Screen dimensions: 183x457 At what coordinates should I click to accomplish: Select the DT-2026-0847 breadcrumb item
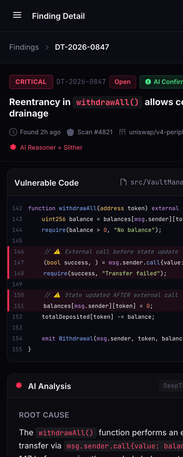pyautogui.click(x=82, y=47)
